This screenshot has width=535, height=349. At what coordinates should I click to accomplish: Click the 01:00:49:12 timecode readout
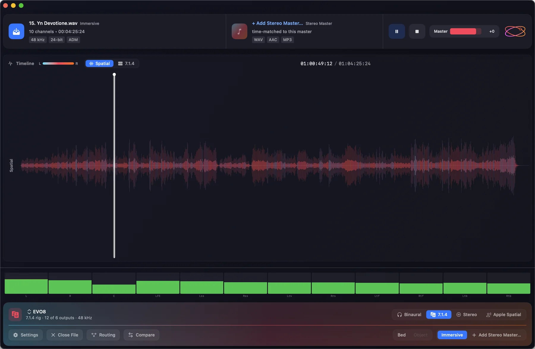pos(316,63)
